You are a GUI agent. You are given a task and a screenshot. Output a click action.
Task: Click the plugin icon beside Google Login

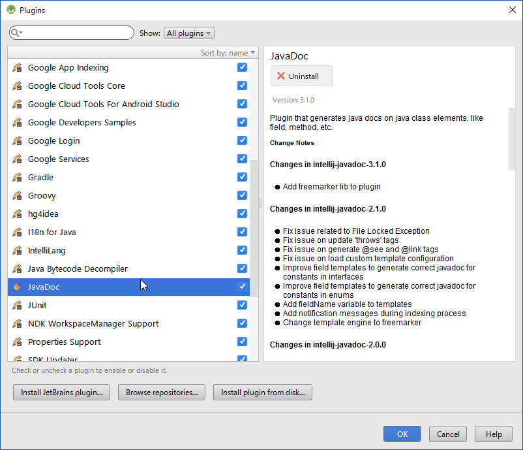point(18,140)
